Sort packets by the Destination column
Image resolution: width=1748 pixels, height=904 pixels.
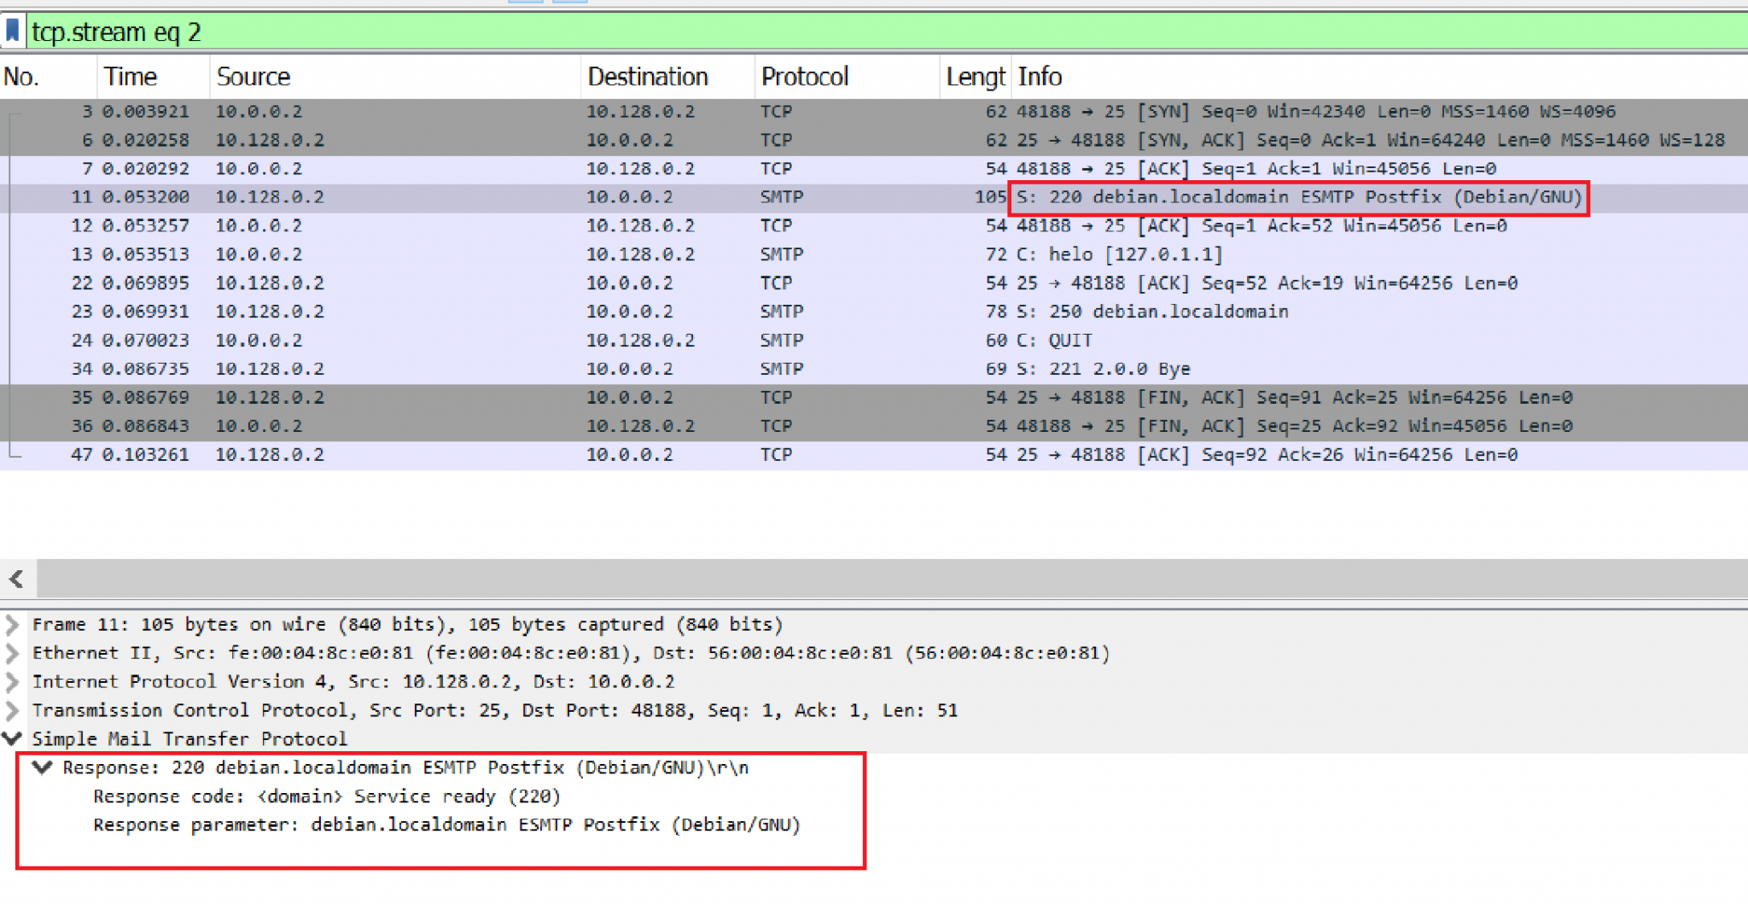[x=647, y=76]
